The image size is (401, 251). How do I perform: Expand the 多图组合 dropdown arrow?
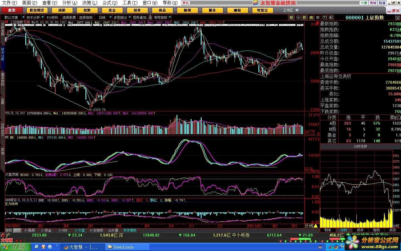tap(129, 17)
